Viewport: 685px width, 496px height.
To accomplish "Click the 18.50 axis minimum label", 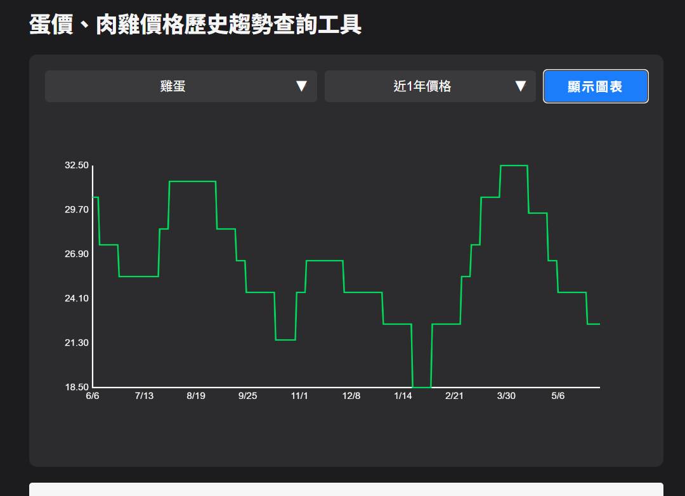I will [77, 388].
